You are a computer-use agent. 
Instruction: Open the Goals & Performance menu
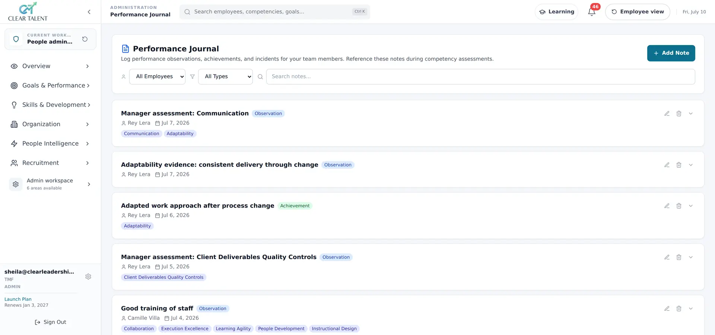(50, 86)
